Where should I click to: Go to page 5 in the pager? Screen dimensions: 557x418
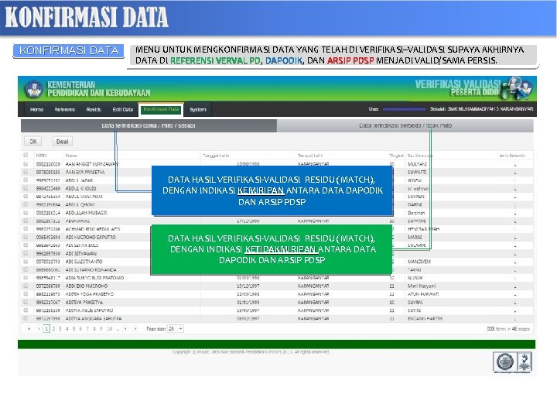coord(74,329)
